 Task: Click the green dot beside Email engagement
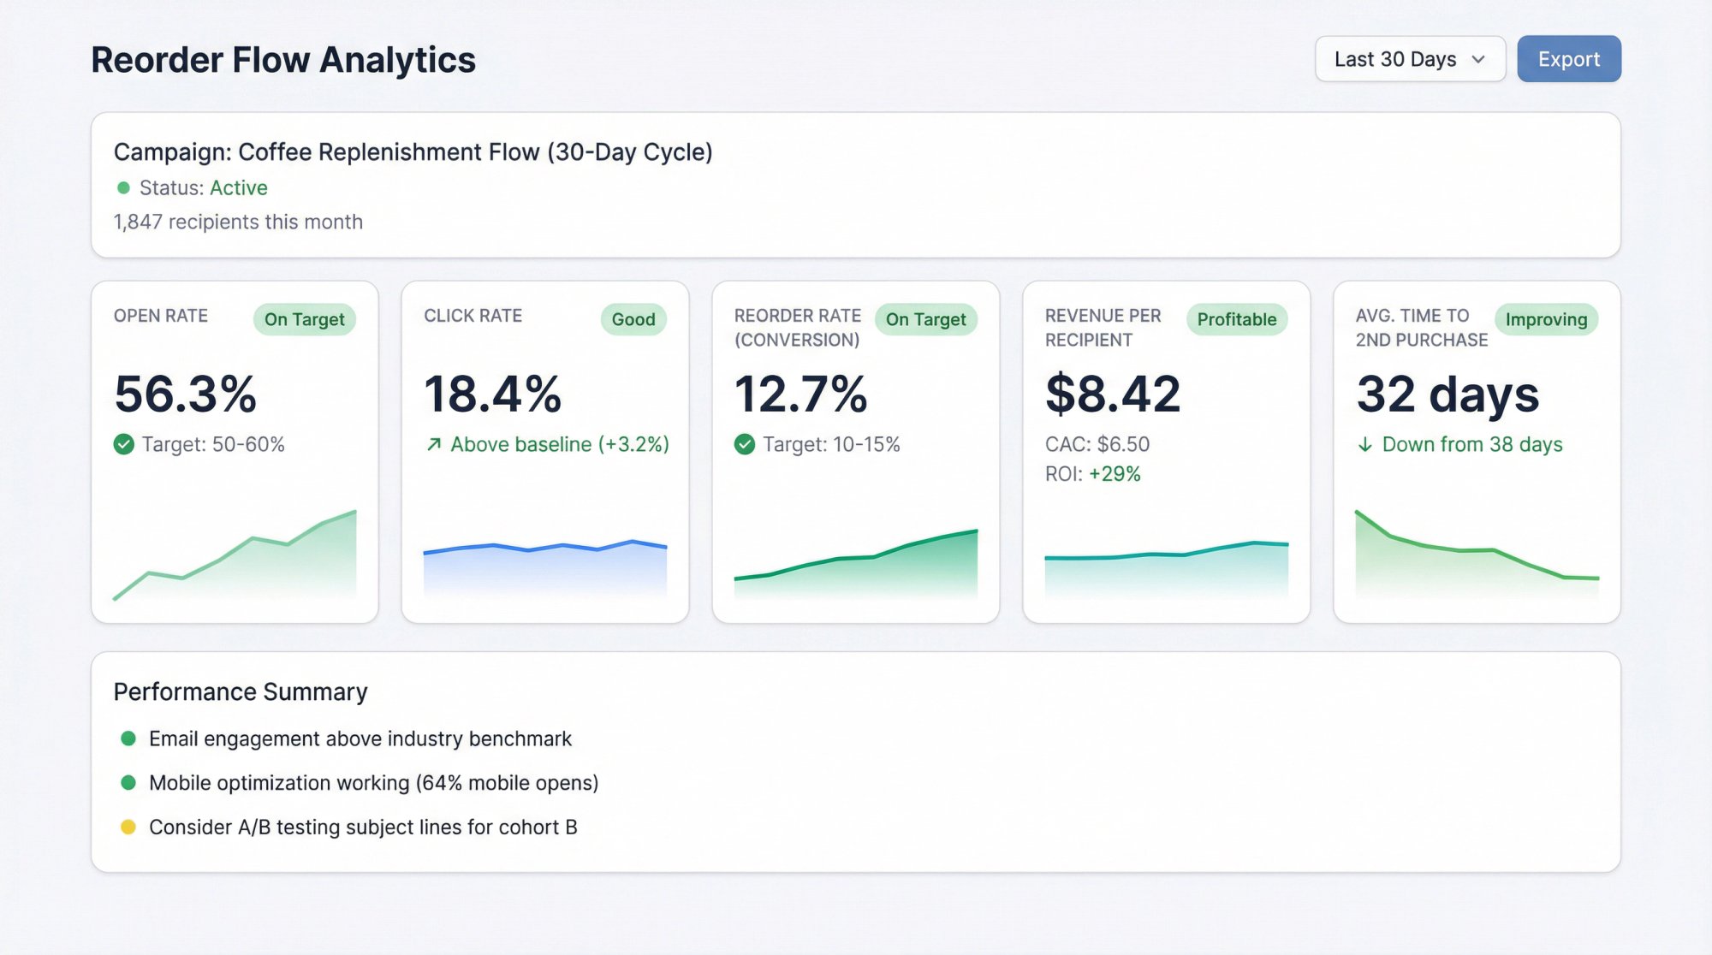(128, 738)
